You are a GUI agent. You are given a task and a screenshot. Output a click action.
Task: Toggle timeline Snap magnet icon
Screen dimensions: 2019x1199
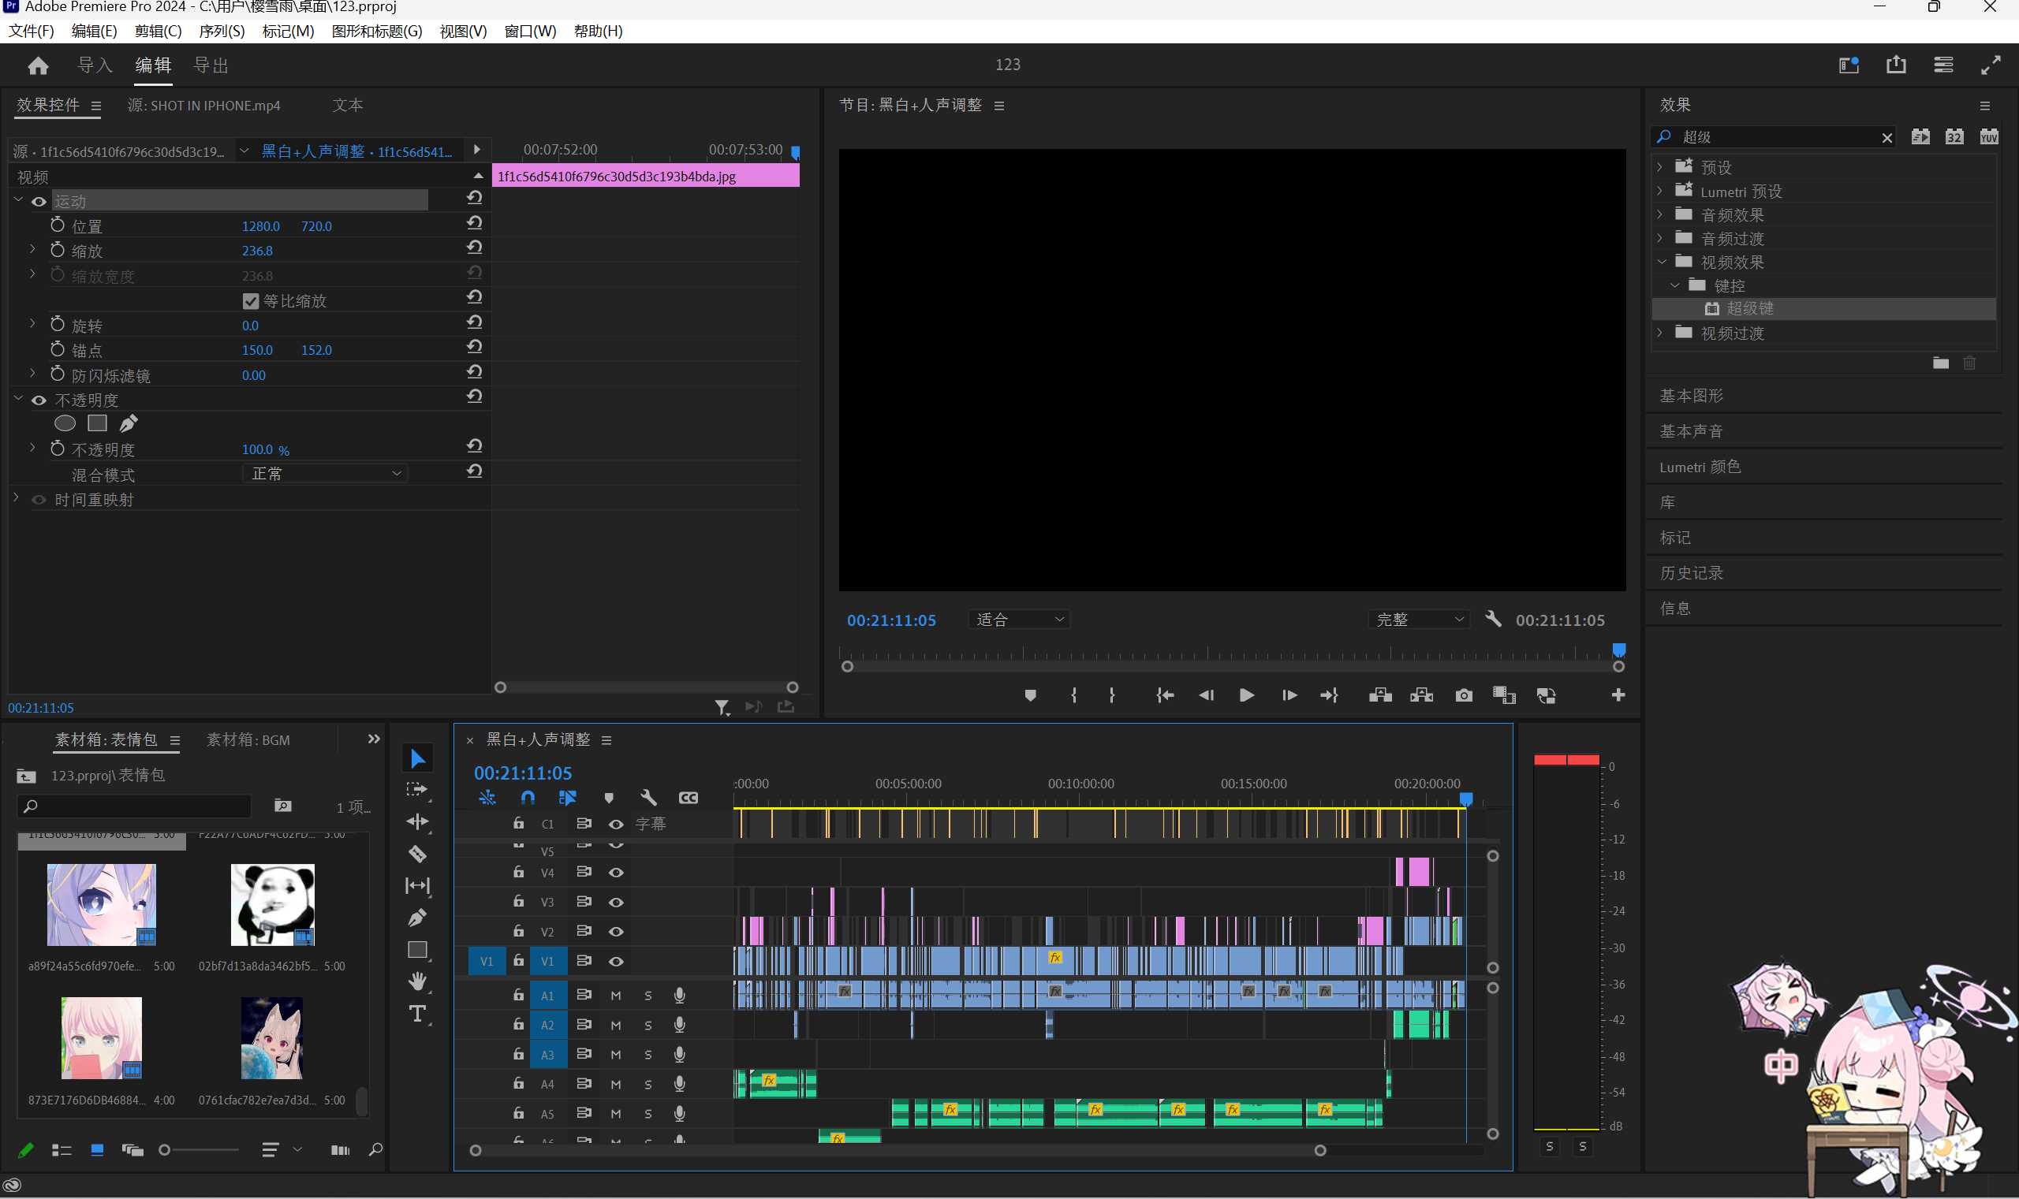pyautogui.click(x=528, y=799)
